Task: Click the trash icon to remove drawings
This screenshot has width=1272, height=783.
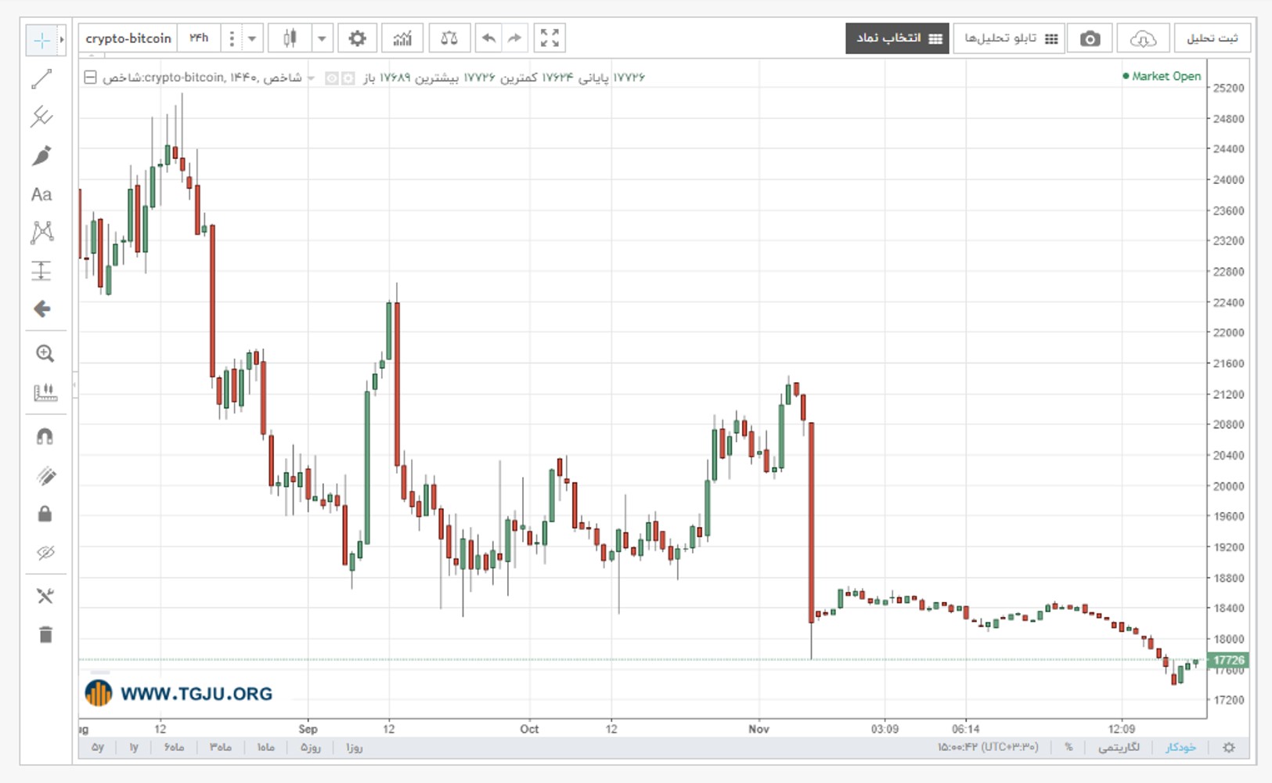Action: pos(45,634)
